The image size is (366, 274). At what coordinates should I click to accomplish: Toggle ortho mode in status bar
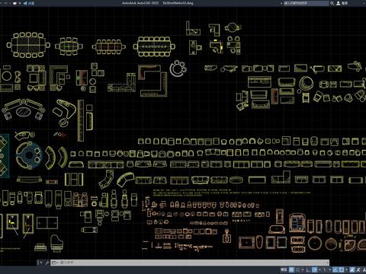click(308, 269)
